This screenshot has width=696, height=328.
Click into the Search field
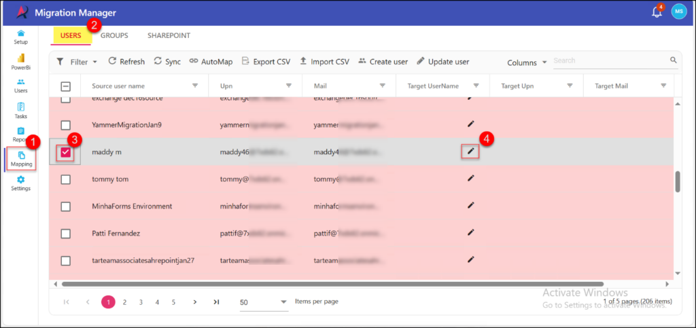(x=610, y=60)
